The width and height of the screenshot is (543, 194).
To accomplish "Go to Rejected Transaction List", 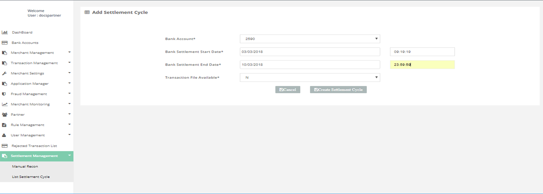I will (x=34, y=146).
